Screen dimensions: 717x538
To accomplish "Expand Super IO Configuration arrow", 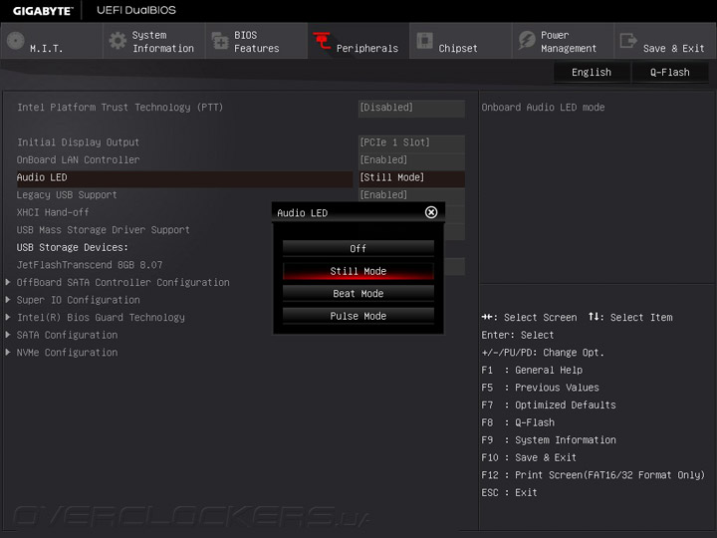I will point(8,300).
